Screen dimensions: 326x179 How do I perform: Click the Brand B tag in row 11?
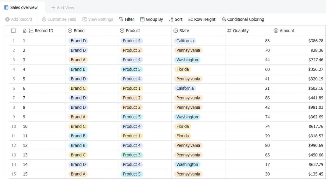coord(78,136)
